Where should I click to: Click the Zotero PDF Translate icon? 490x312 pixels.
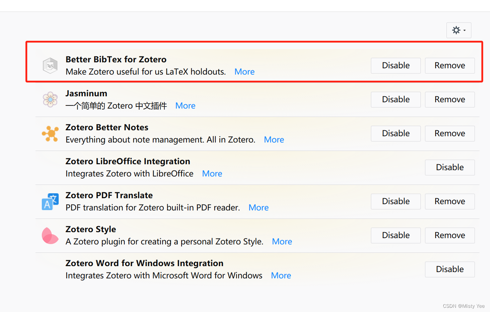point(50,201)
